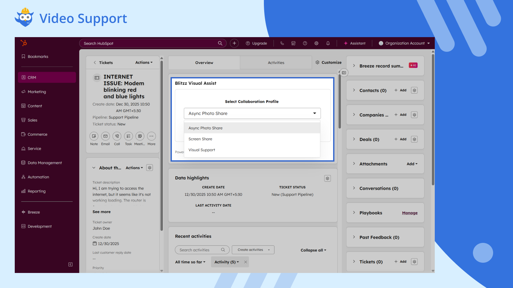Viewport: 513px width, 288px height.
Task: Create a Task for this ticket
Action: pos(128,136)
